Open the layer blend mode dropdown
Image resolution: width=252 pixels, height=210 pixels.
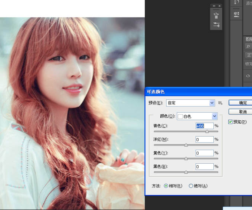(x=248, y=55)
